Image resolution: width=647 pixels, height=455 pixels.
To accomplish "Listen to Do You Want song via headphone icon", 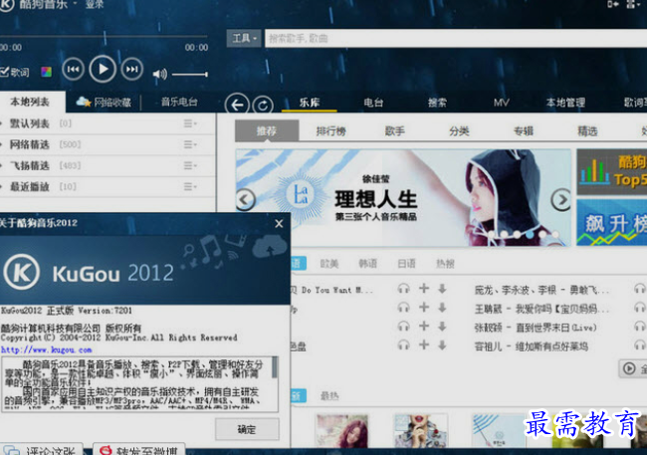I will 403,289.
